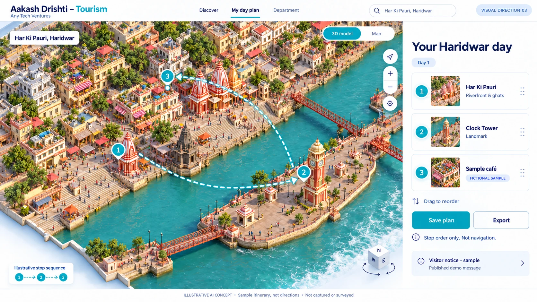This screenshot has height=302, width=537.
Task: Recenter map with the crosshair locate button
Action: pyautogui.click(x=390, y=103)
